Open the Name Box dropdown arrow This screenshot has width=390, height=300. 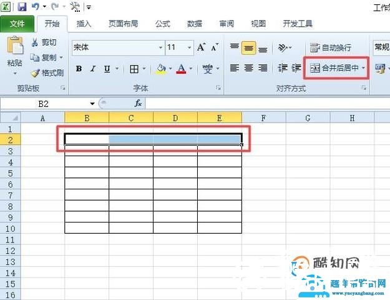[92, 104]
